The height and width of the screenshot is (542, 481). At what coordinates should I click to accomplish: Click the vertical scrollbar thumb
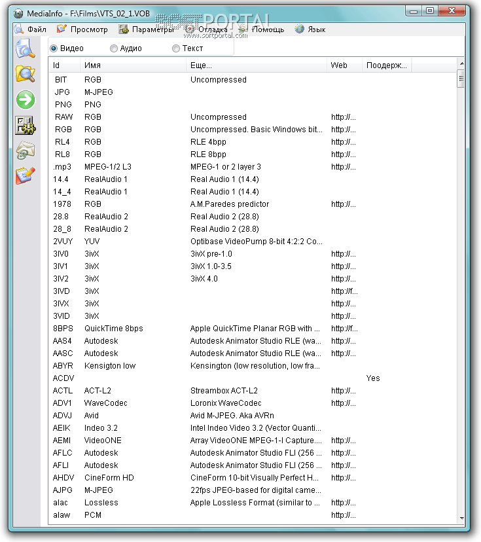(x=461, y=79)
